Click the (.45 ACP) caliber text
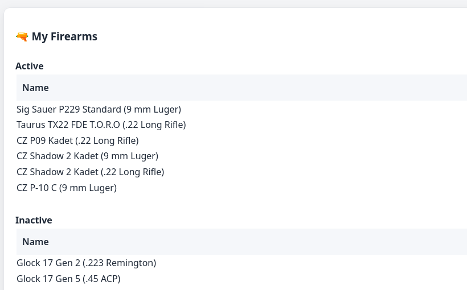The image size is (467, 290). tap(101, 279)
